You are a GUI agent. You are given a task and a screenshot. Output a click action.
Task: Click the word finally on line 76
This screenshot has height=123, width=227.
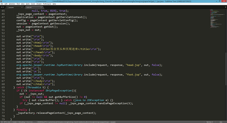[22, 110]
